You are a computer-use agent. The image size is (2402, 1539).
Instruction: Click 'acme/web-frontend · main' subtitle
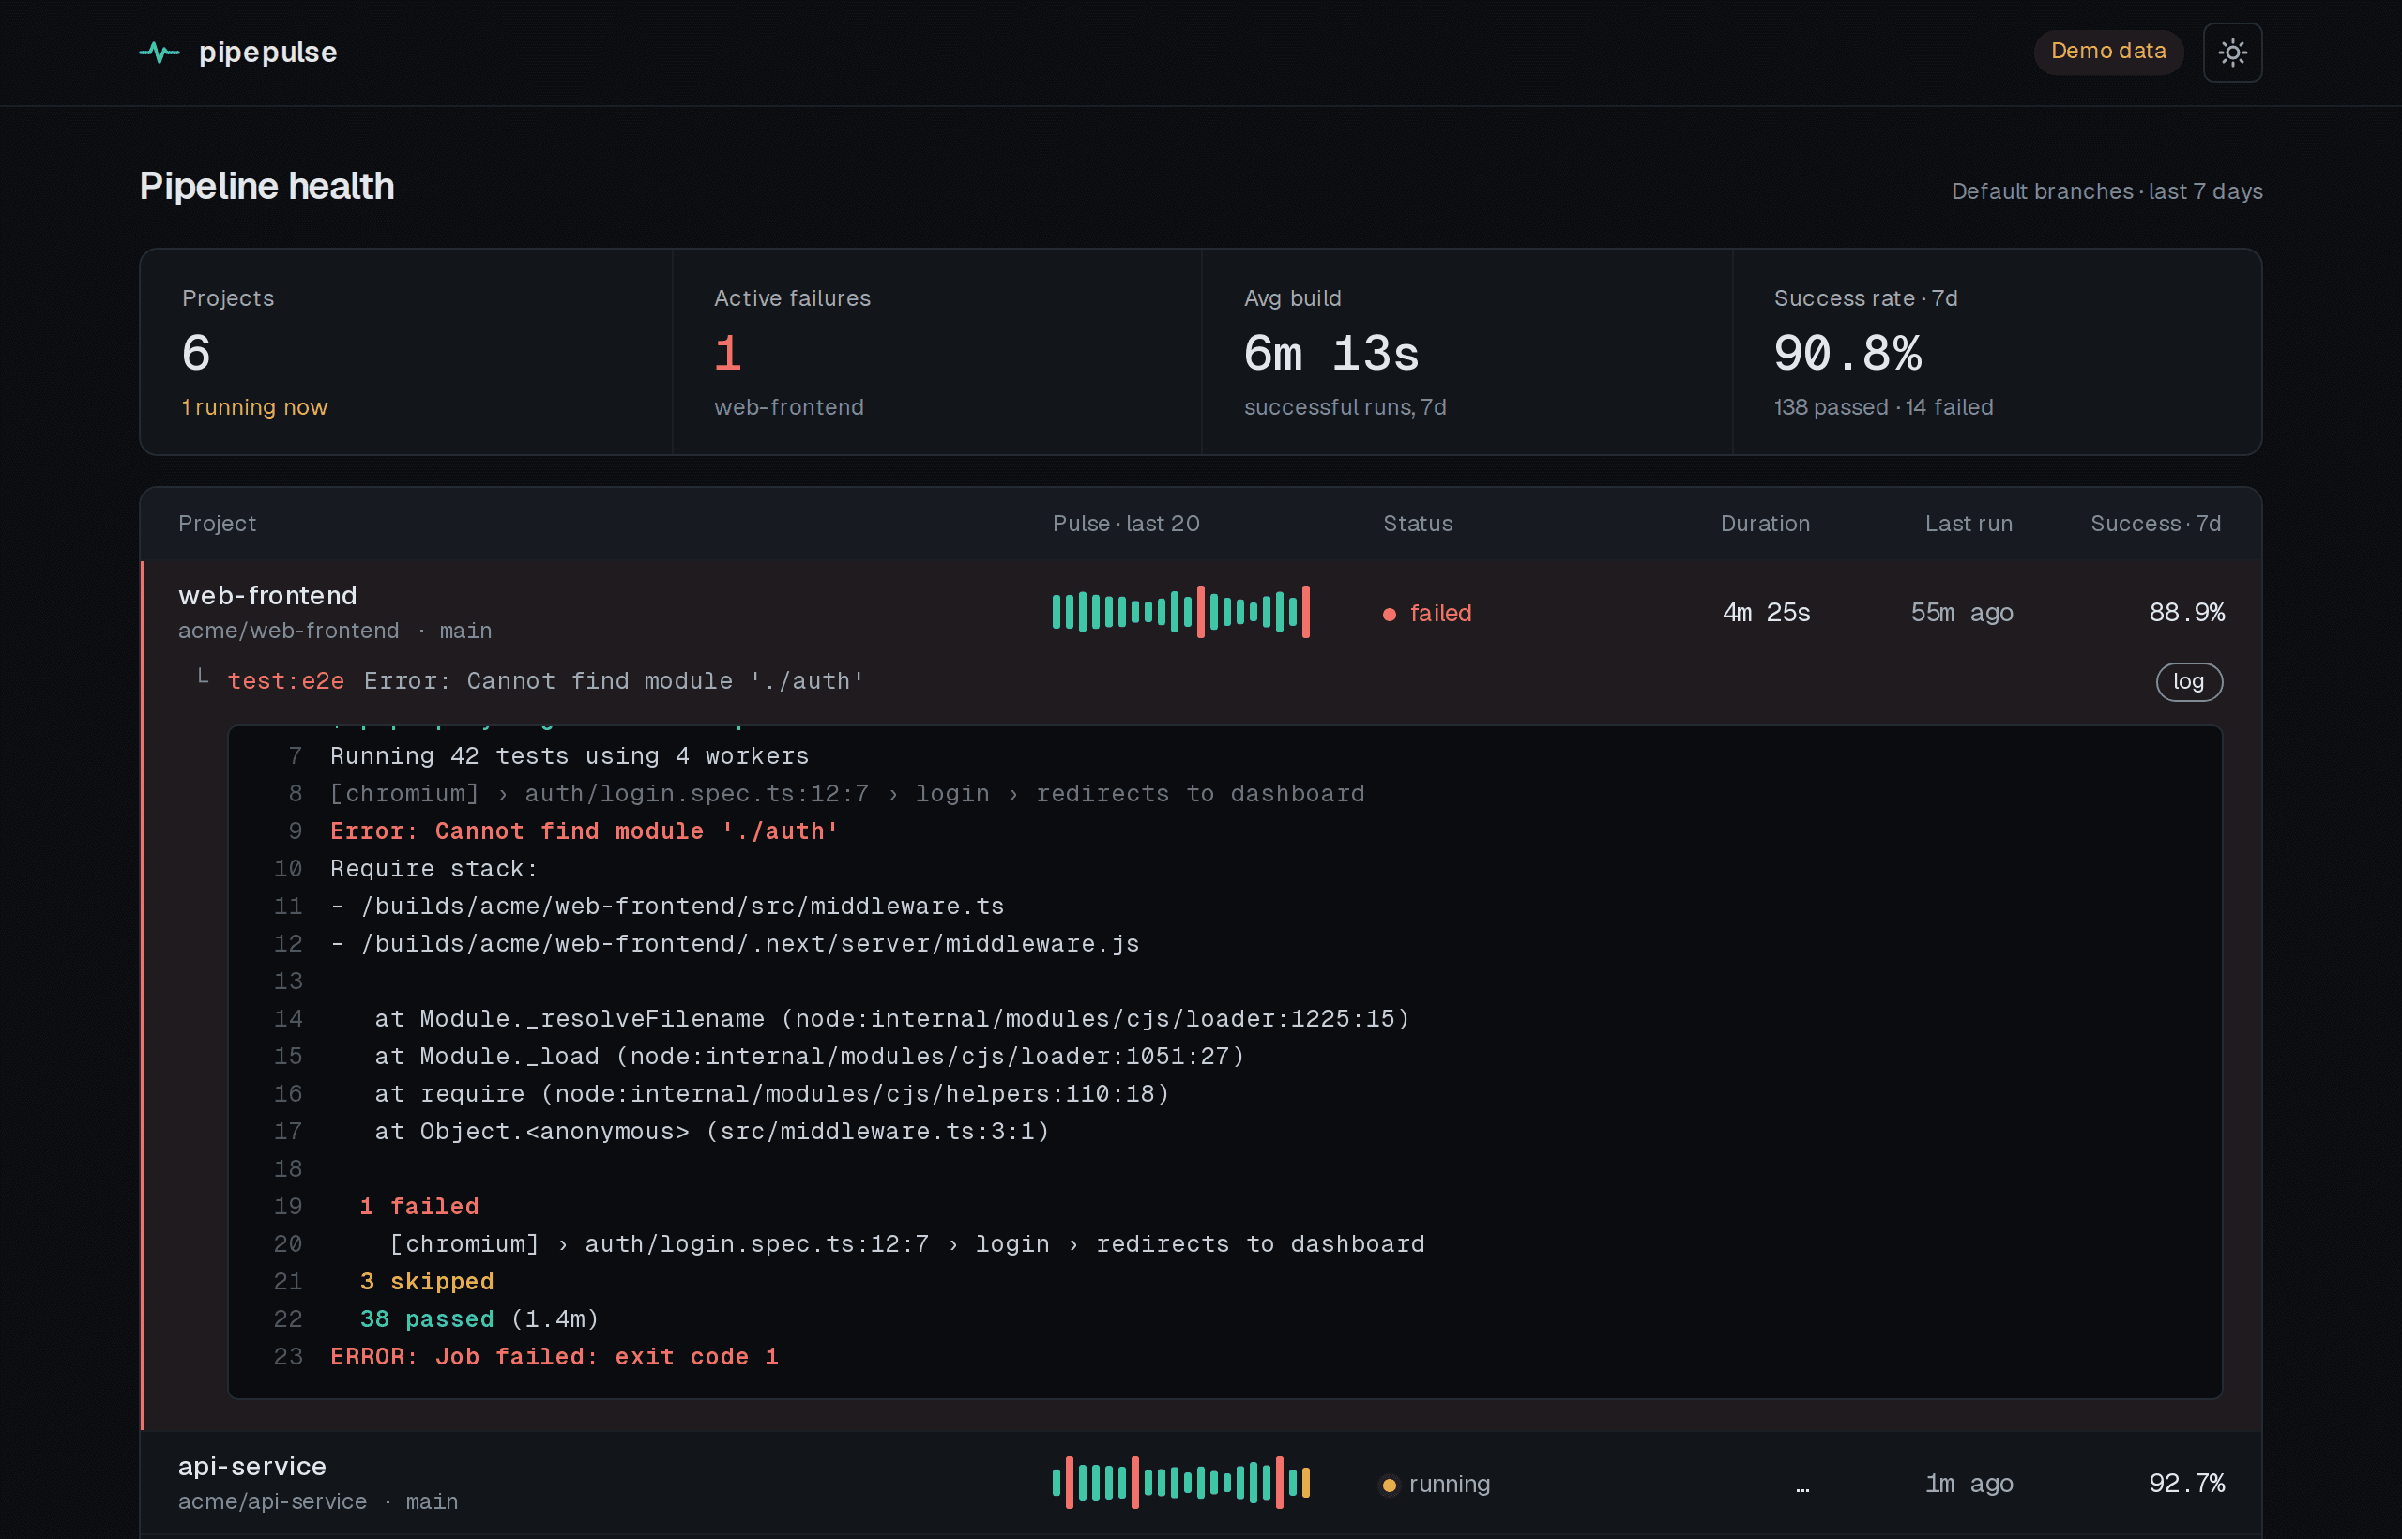tap(335, 631)
